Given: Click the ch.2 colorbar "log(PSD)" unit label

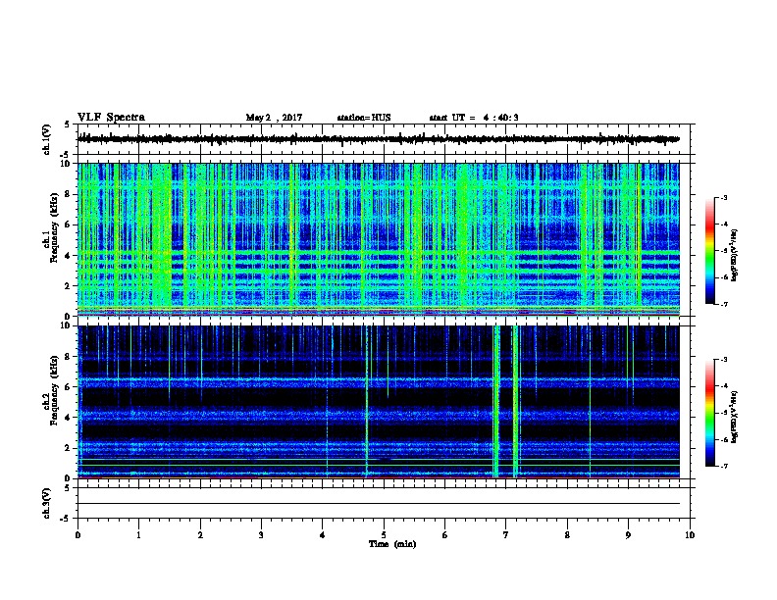Looking at the screenshot, I should 734,417.
